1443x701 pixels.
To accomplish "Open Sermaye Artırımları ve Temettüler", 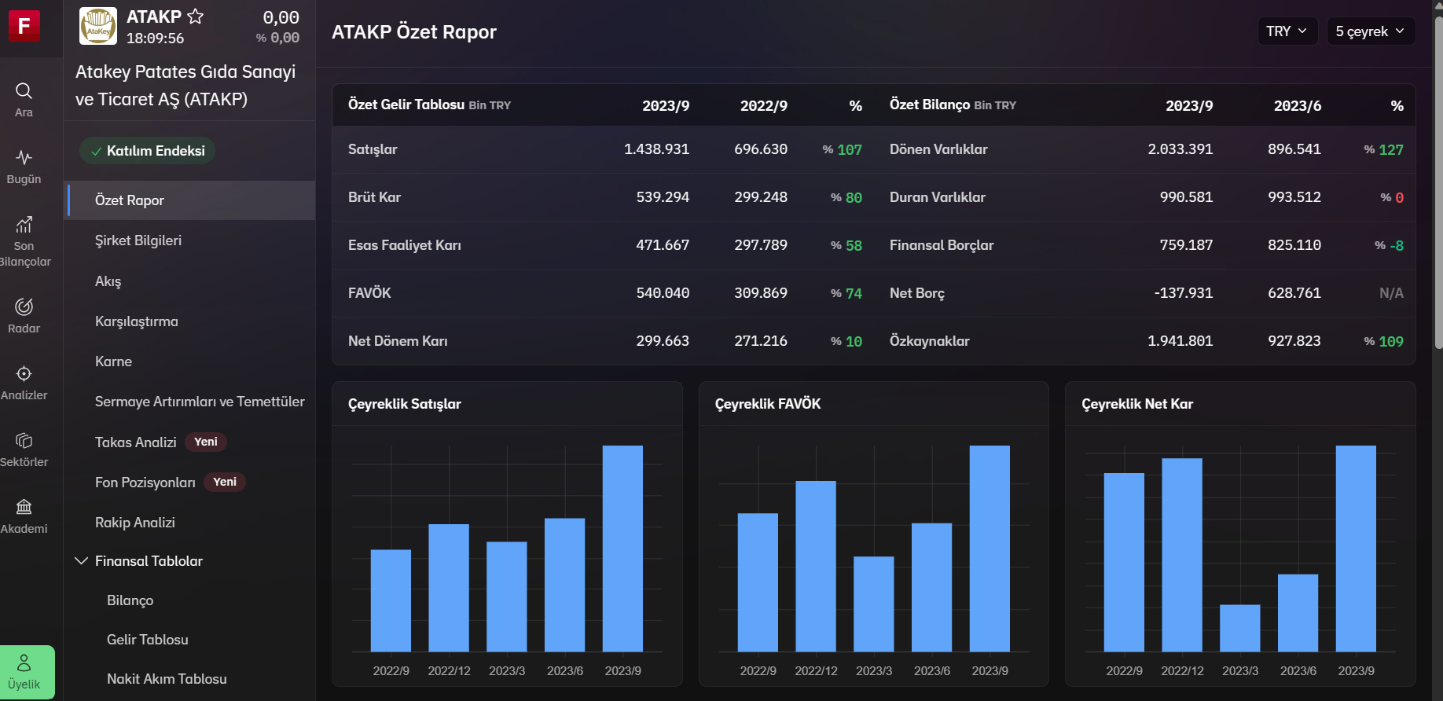I will click(200, 402).
